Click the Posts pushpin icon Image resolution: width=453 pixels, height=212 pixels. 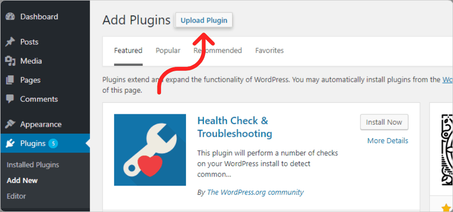tap(10, 42)
